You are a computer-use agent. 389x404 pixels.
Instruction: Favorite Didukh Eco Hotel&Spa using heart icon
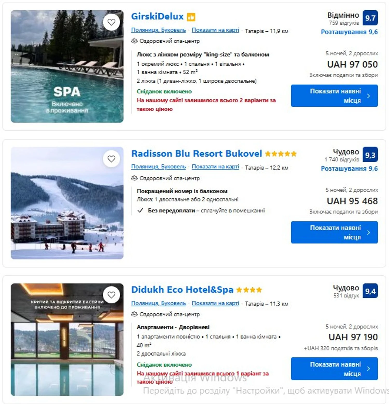111,295
